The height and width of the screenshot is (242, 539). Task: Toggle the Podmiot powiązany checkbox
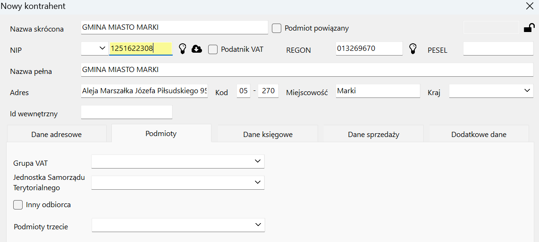277,28
